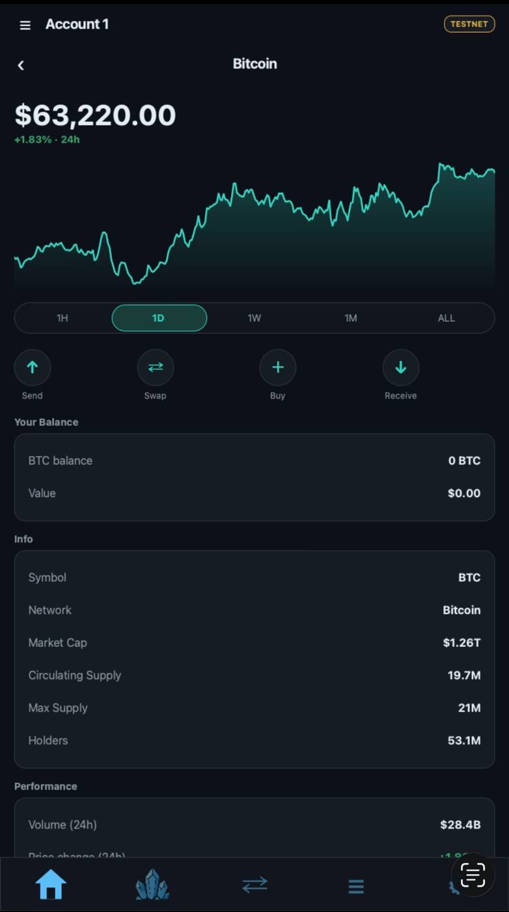Tap the Receive down-arrow icon
Viewport: 509px width, 912px height.
pyautogui.click(x=401, y=367)
